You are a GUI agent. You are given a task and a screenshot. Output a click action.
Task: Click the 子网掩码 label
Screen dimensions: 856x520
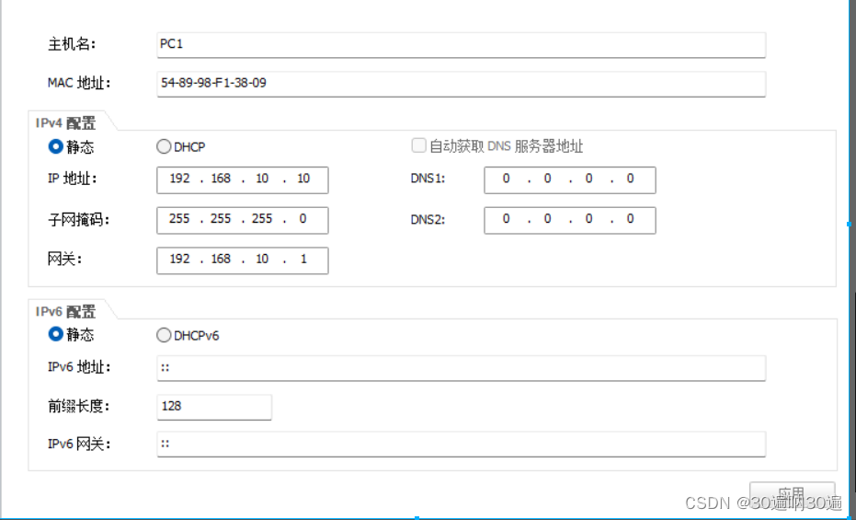pos(79,220)
